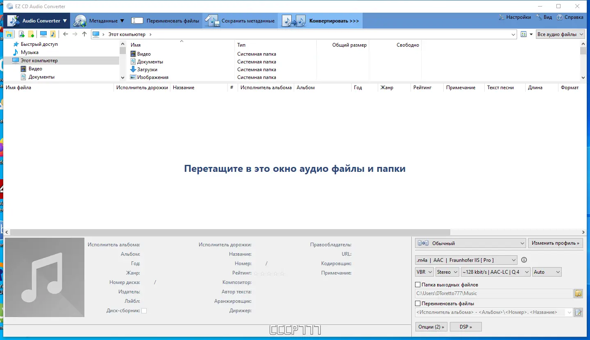Click the encoder info icon beside format selector
This screenshot has height=340, width=590.
(x=523, y=260)
